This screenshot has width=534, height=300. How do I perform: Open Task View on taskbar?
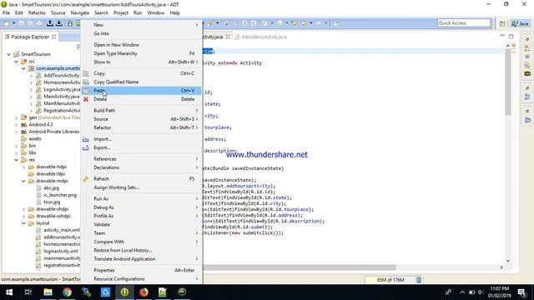(28, 292)
